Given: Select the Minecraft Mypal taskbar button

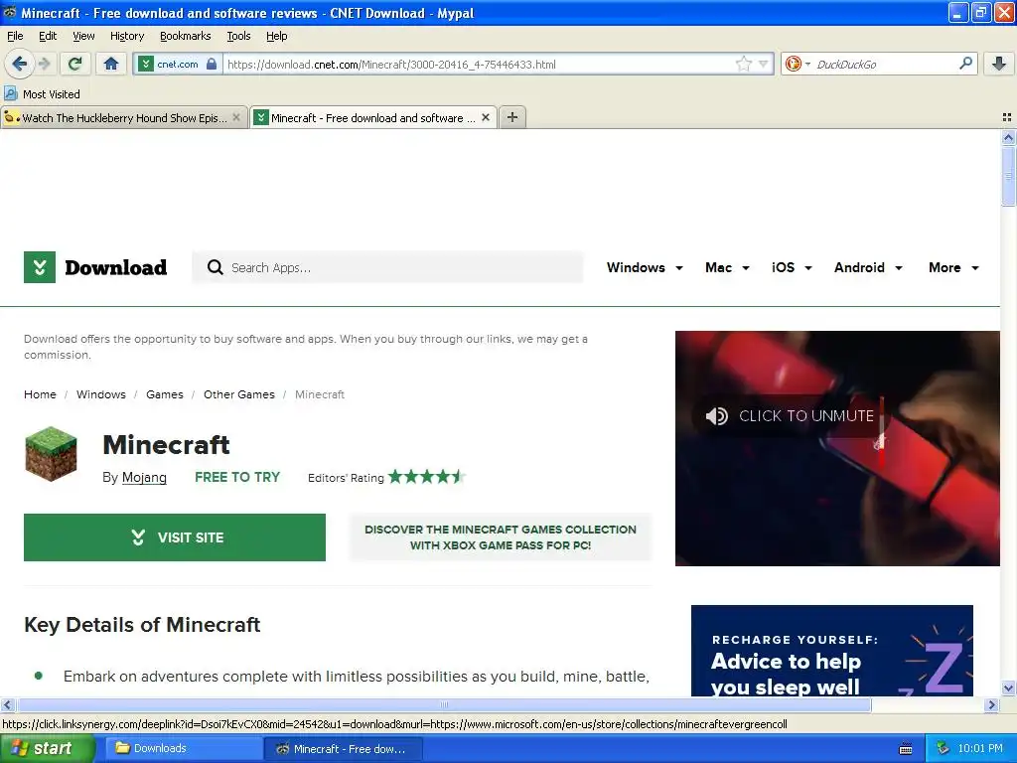Looking at the screenshot, I should (x=344, y=749).
